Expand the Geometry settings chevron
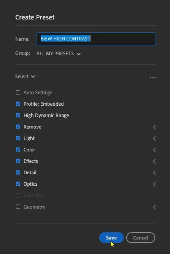 click(154, 207)
